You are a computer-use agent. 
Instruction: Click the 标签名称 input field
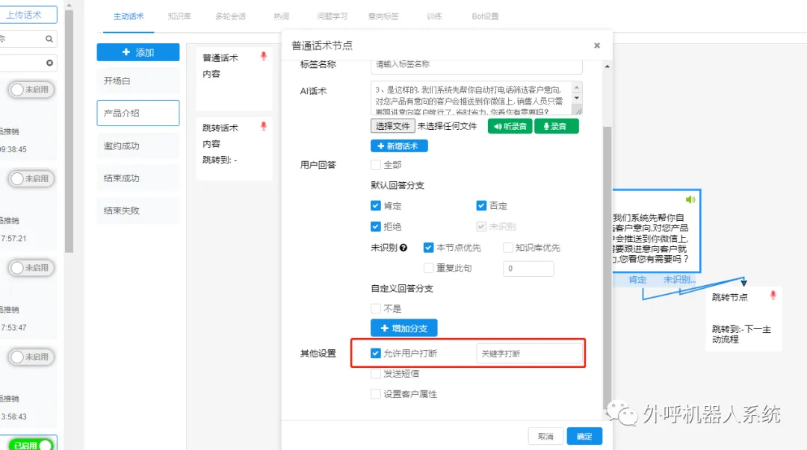[477, 66]
